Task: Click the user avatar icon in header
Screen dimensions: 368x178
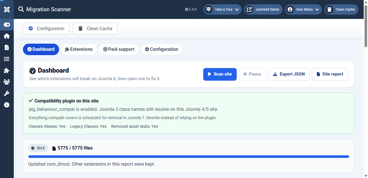Action: point(290,9)
